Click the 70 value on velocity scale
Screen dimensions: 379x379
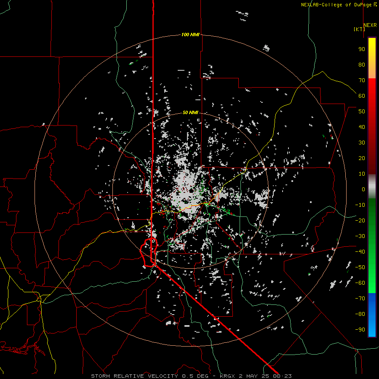362,80
